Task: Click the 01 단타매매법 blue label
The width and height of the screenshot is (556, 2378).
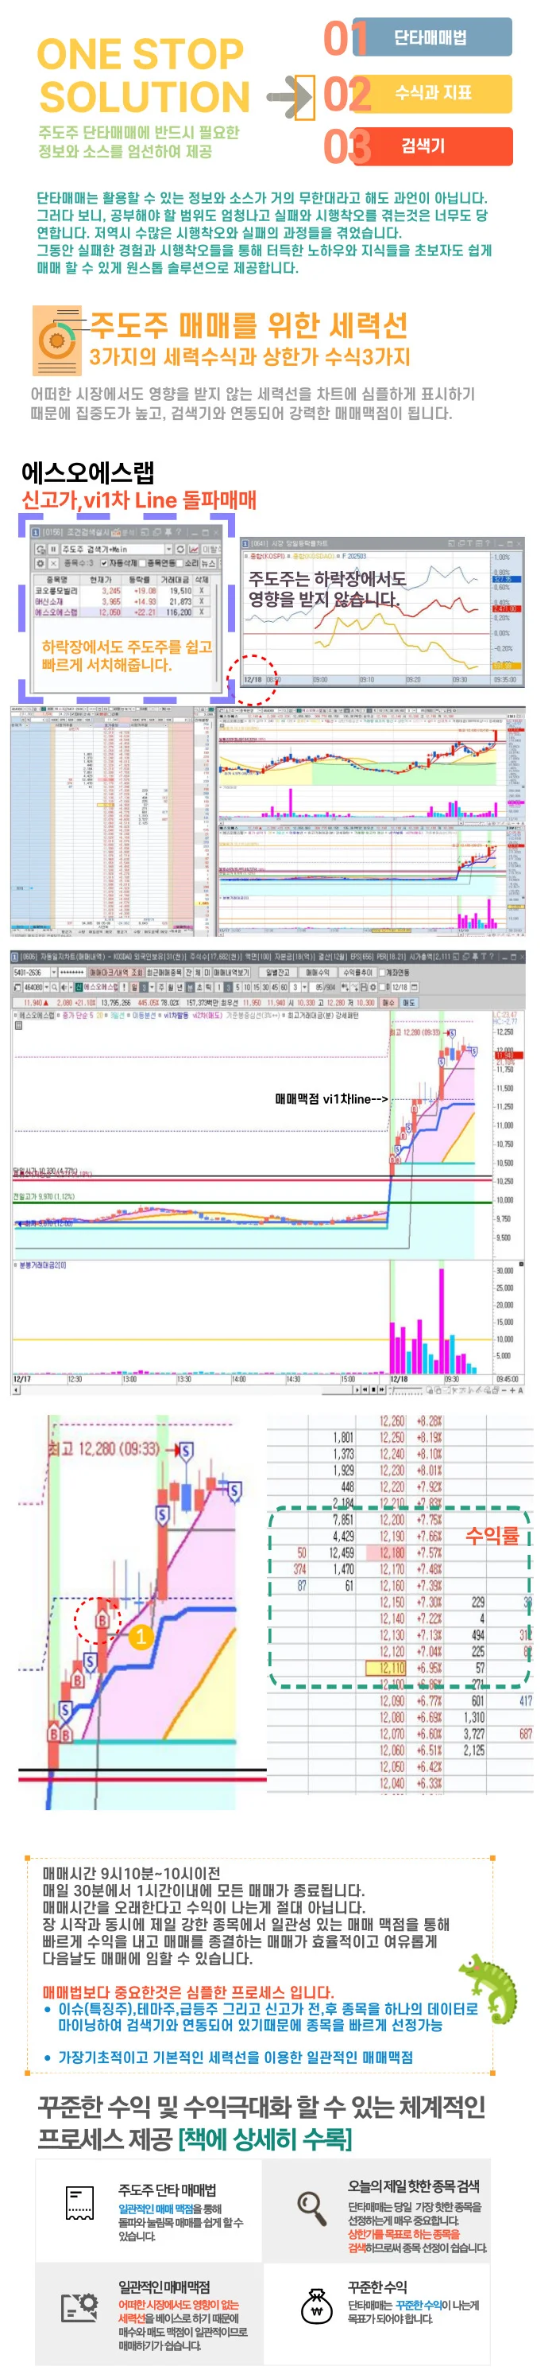Action: 431,38
